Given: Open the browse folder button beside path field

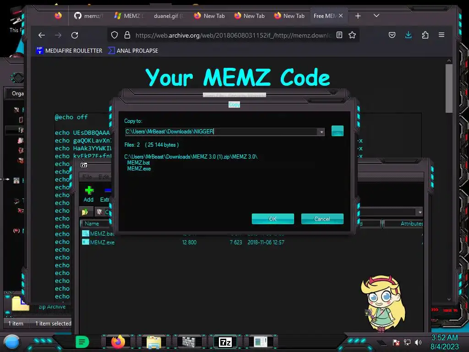Looking at the screenshot, I should point(338,131).
